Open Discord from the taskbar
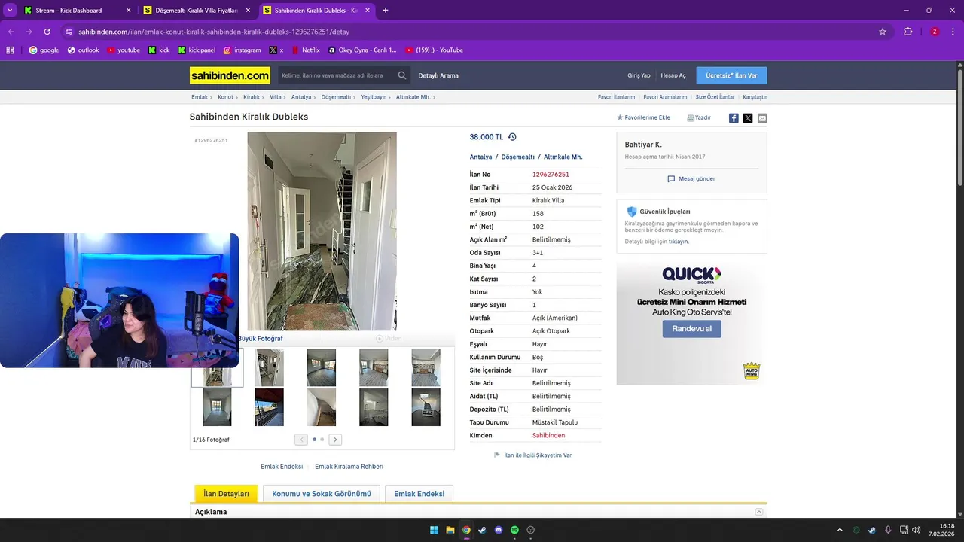Screen dimensions: 964x542 [499, 530]
